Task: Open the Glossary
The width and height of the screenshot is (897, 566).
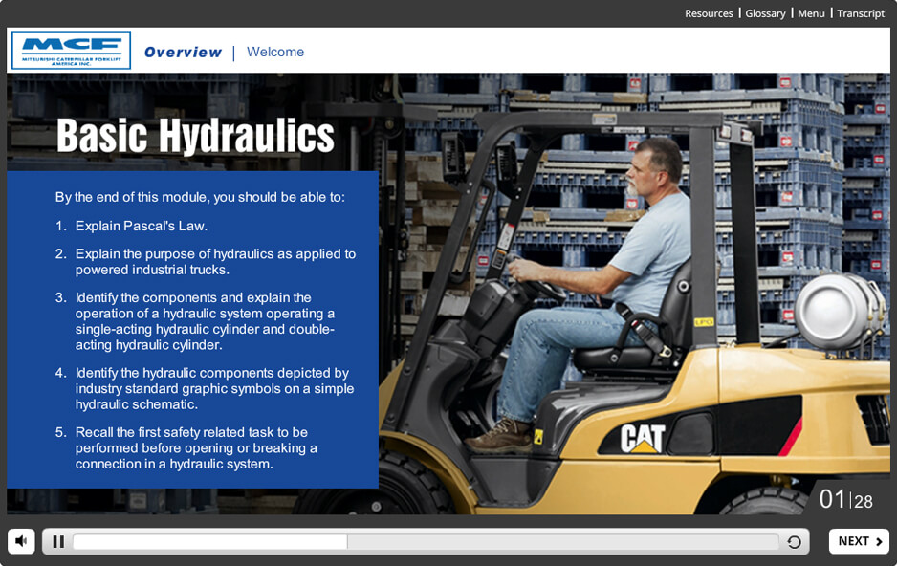Action: [765, 13]
